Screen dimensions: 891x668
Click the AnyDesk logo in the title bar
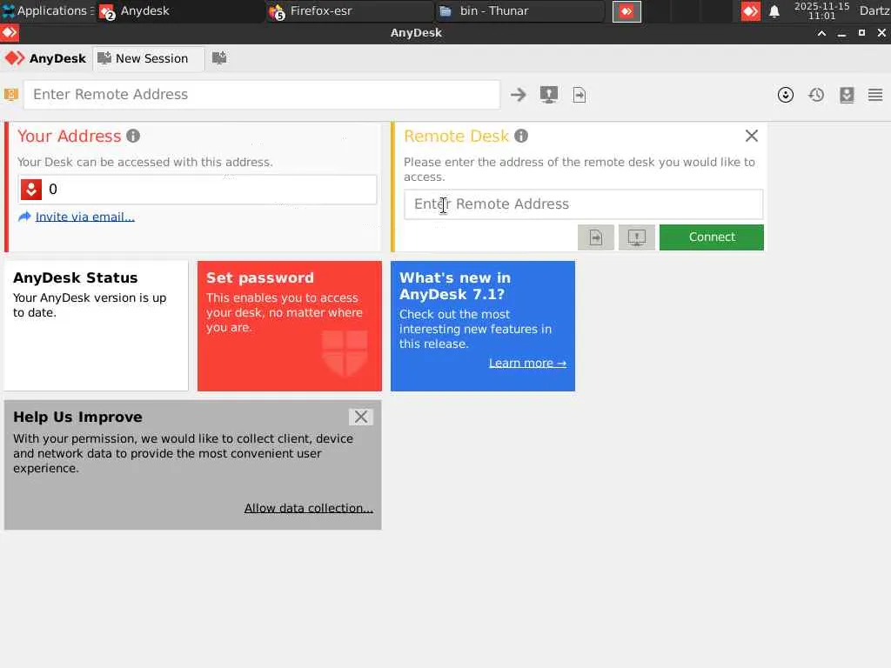point(10,33)
